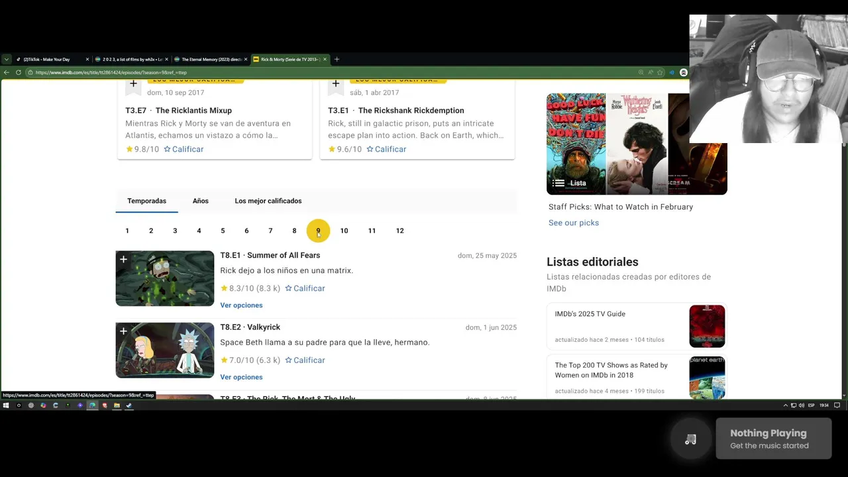Select season 2

coord(151,231)
